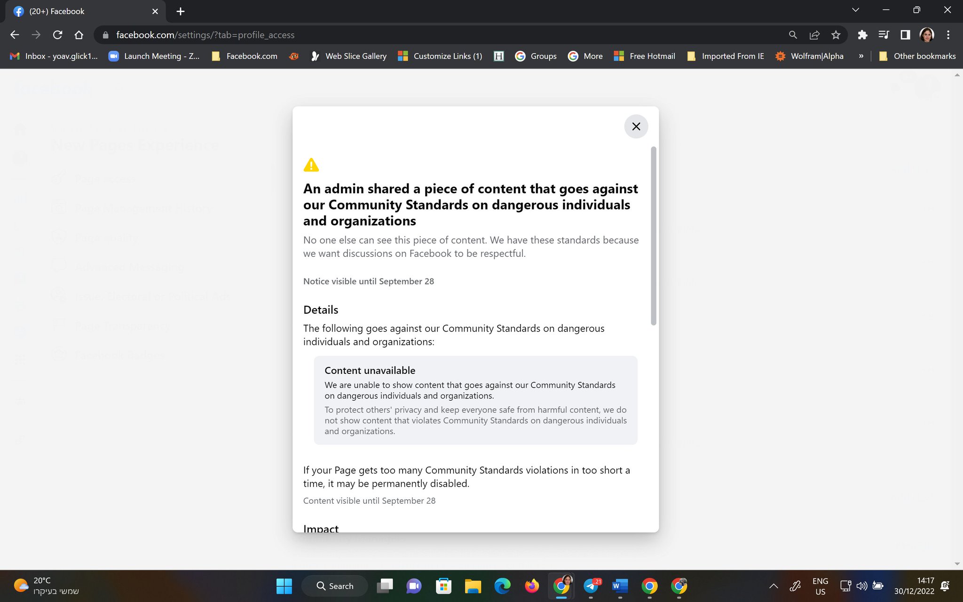Click the orange icon bookmark after Facebook.com
The height and width of the screenshot is (602, 963).
(294, 56)
